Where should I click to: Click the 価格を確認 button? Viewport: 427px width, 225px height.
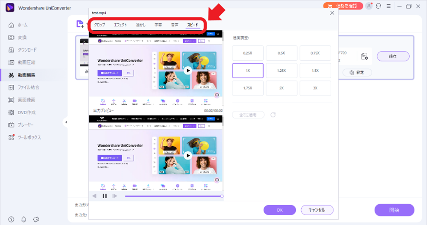point(343,6)
